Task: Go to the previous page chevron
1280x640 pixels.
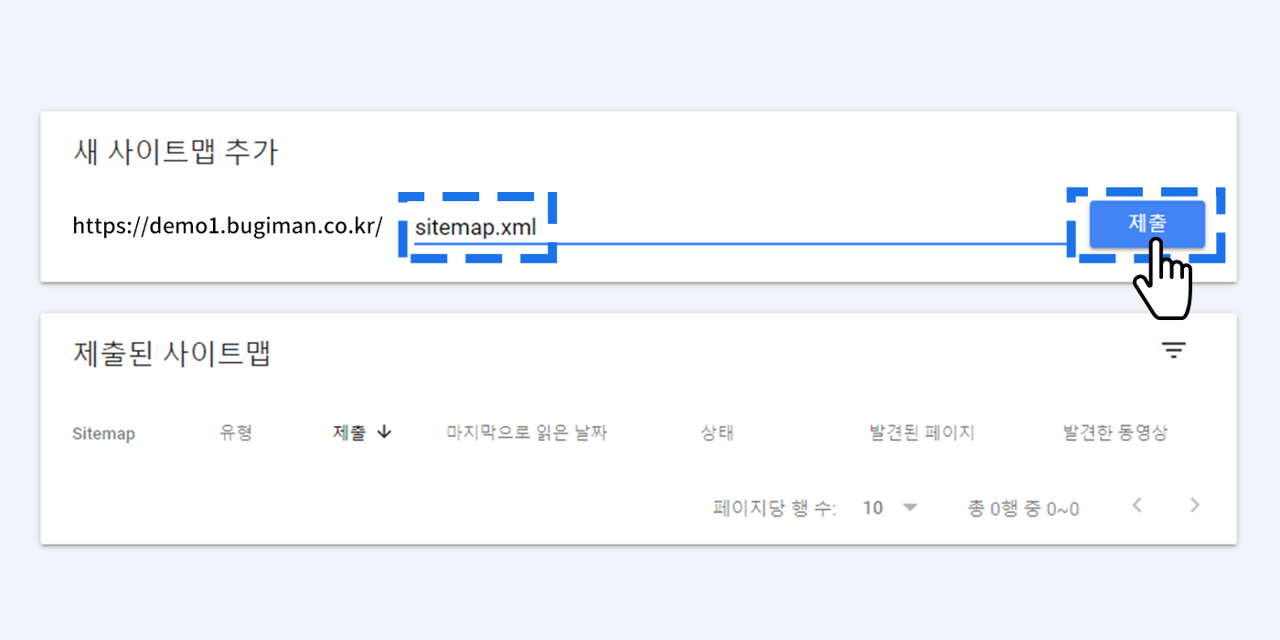Action: [x=1136, y=505]
